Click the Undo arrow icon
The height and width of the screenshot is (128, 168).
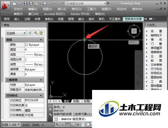[x=50, y=3]
